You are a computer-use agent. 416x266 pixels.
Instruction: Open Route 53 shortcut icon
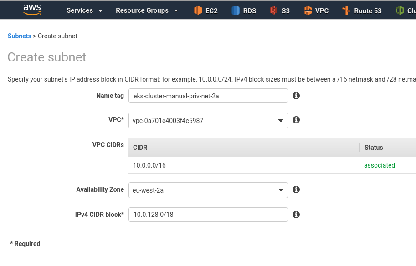click(x=346, y=10)
